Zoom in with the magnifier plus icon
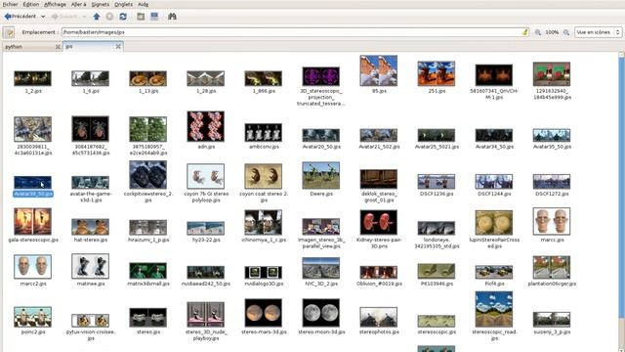625x352 pixels. point(566,32)
